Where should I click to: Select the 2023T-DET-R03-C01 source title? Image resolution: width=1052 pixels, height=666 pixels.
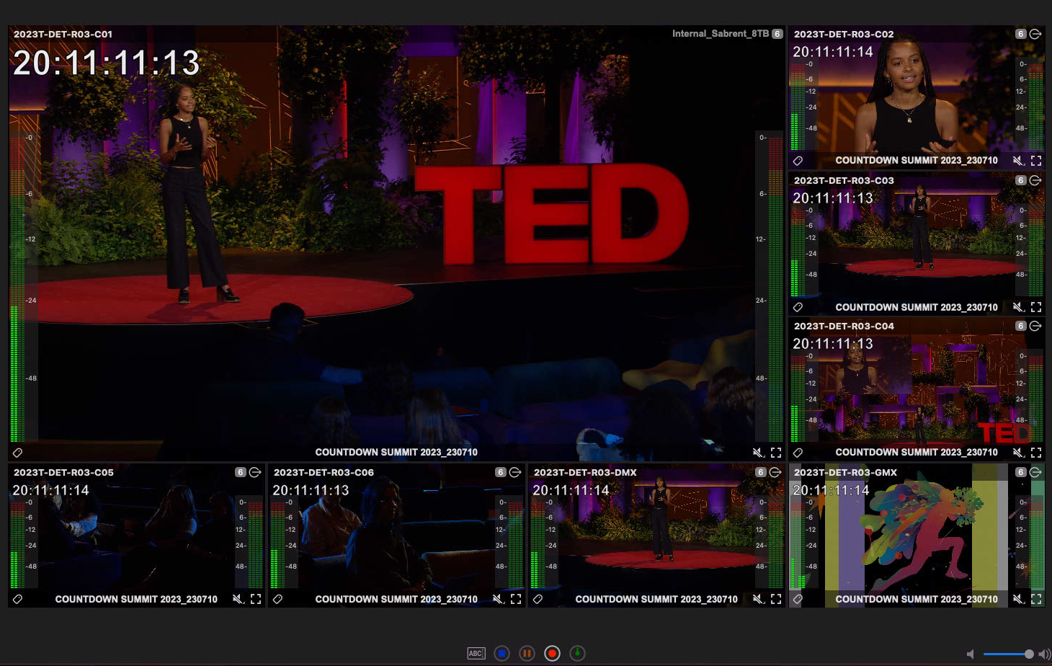(63, 34)
